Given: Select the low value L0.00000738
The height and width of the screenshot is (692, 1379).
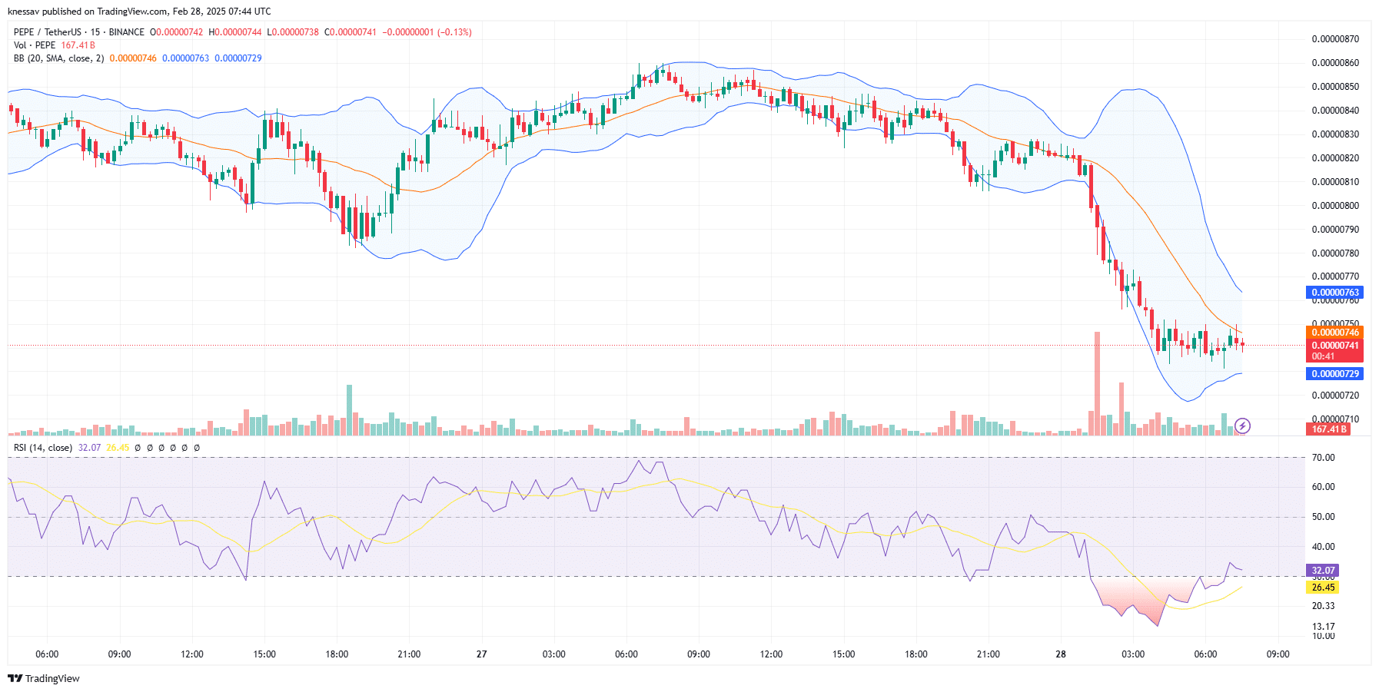Looking at the screenshot, I should (293, 32).
